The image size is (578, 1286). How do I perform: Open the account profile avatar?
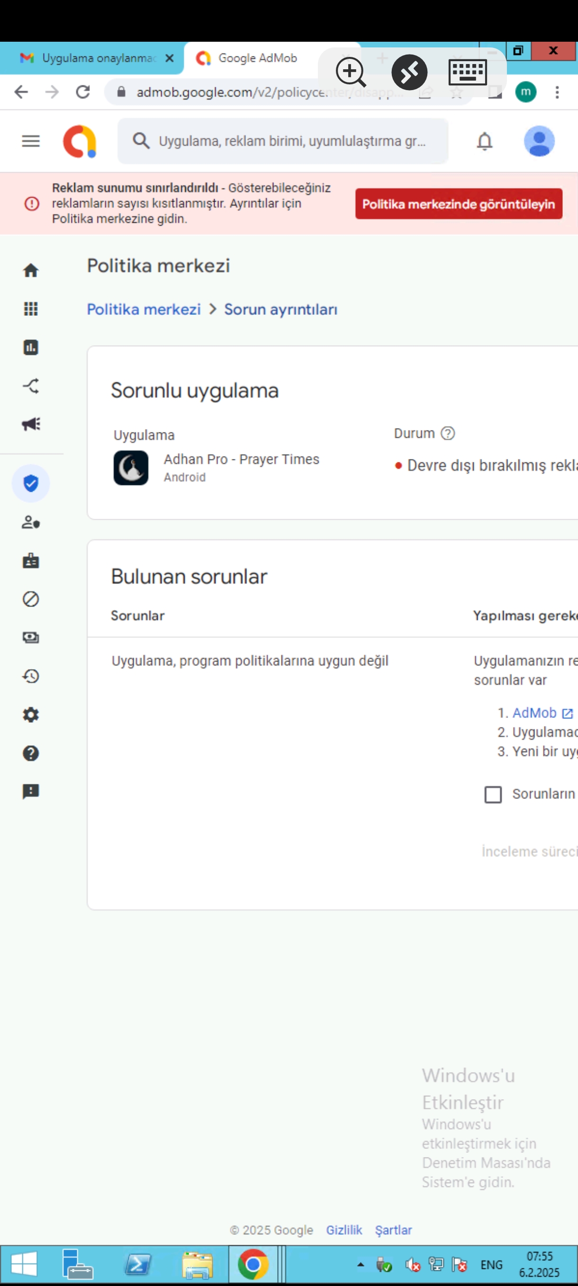(x=539, y=141)
